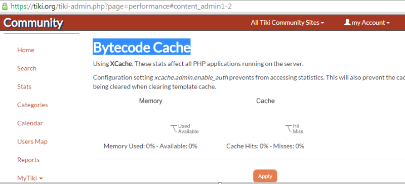Viewport: 405px width, 184px height.
Task: Open Calendar from the sidebar
Action: pyautogui.click(x=30, y=123)
